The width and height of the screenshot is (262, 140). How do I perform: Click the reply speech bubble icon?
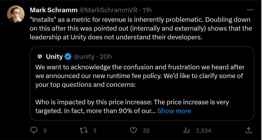(34, 131)
